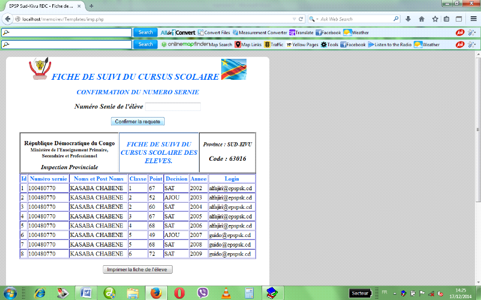Open Yellow Pages toolbar item
The width and height of the screenshot is (481, 300).
click(x=302, y=44)
